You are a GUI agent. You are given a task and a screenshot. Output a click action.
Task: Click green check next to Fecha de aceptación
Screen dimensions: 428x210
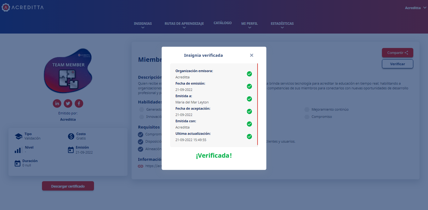coord(249,112)
